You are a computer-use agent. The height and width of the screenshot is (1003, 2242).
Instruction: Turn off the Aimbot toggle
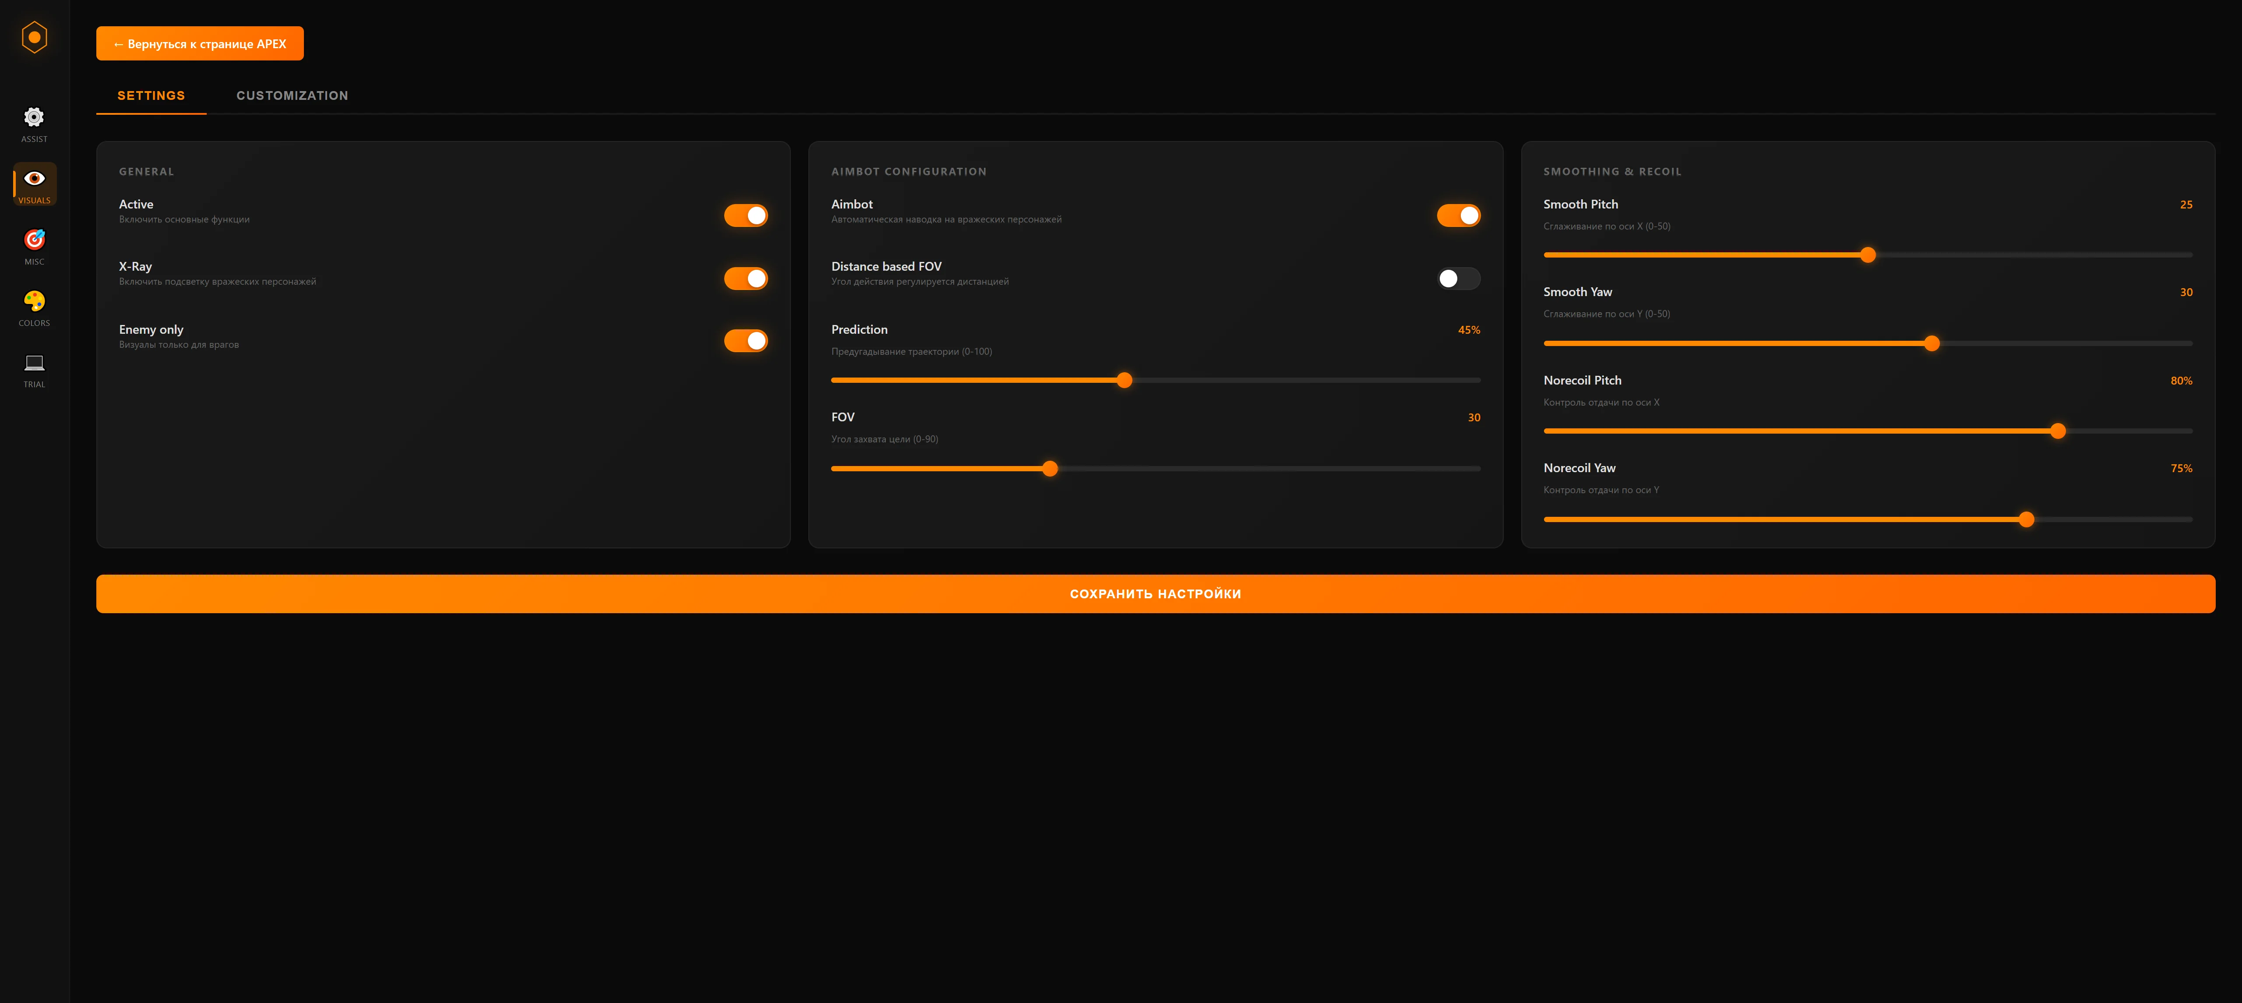coord(1458,215)
